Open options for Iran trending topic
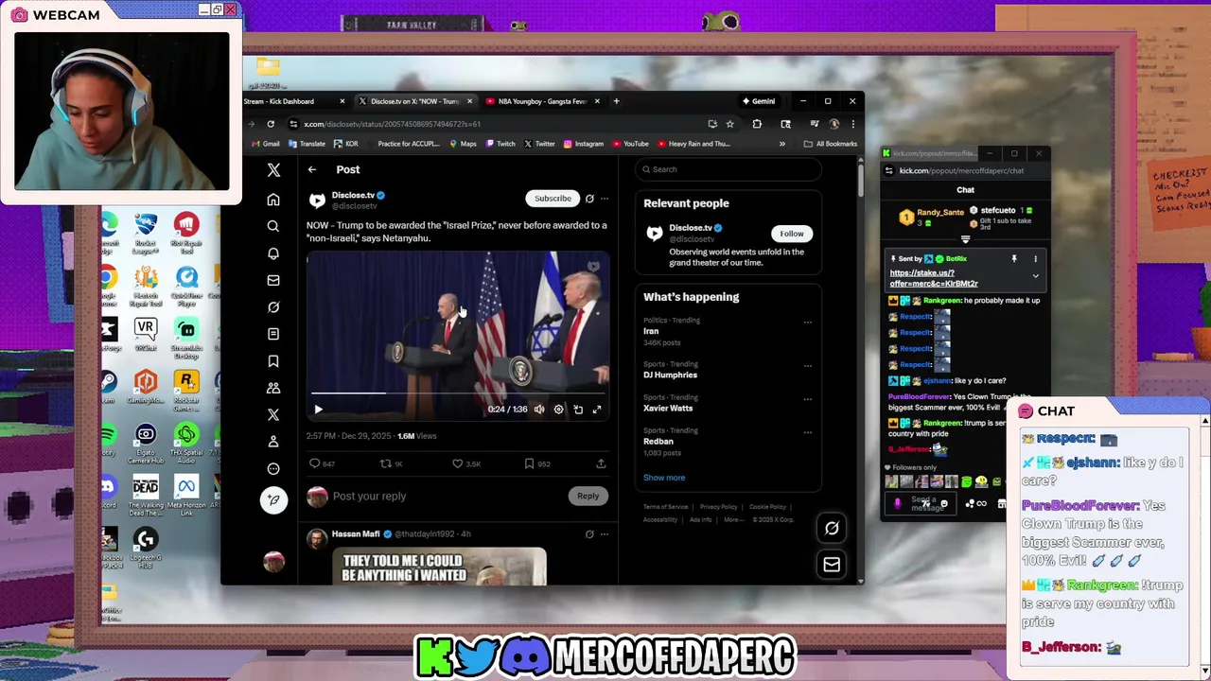 807,322
